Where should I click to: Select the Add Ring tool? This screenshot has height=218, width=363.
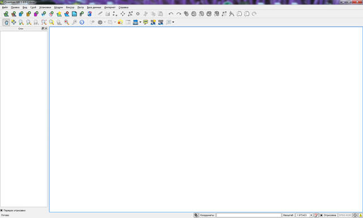pos(194,14)
